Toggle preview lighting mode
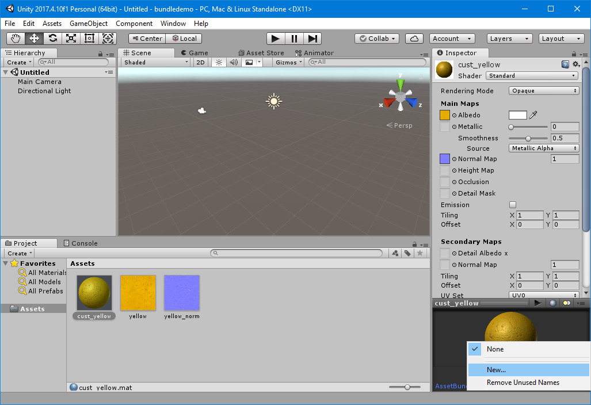 tap(566, 303)
